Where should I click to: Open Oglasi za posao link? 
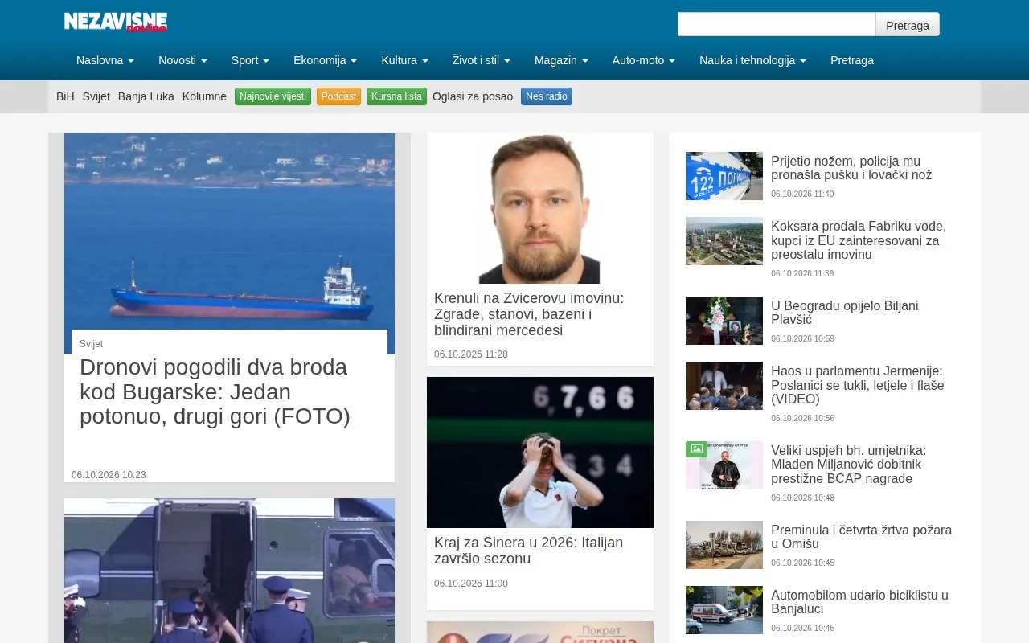(473, 96)
